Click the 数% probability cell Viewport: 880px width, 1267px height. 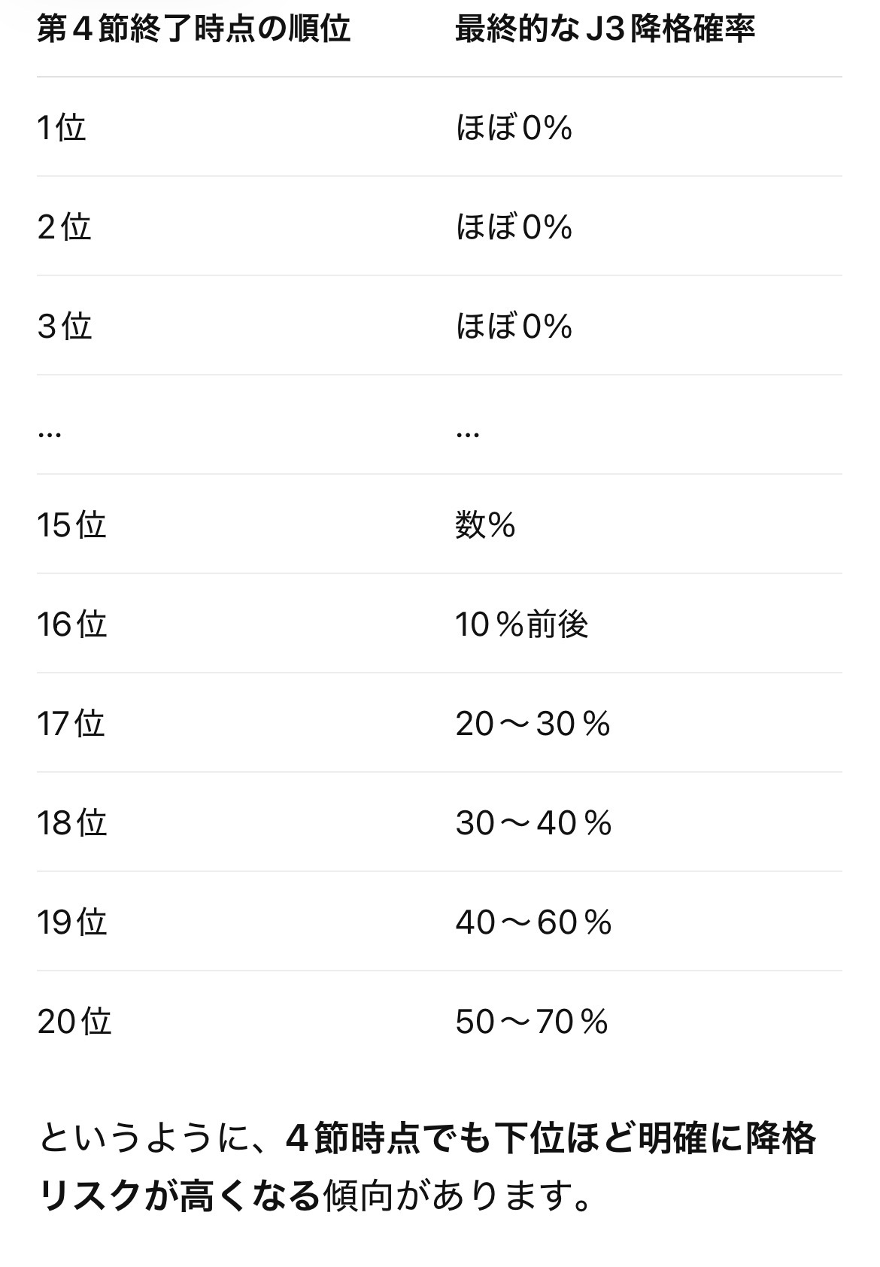(485, 524)
